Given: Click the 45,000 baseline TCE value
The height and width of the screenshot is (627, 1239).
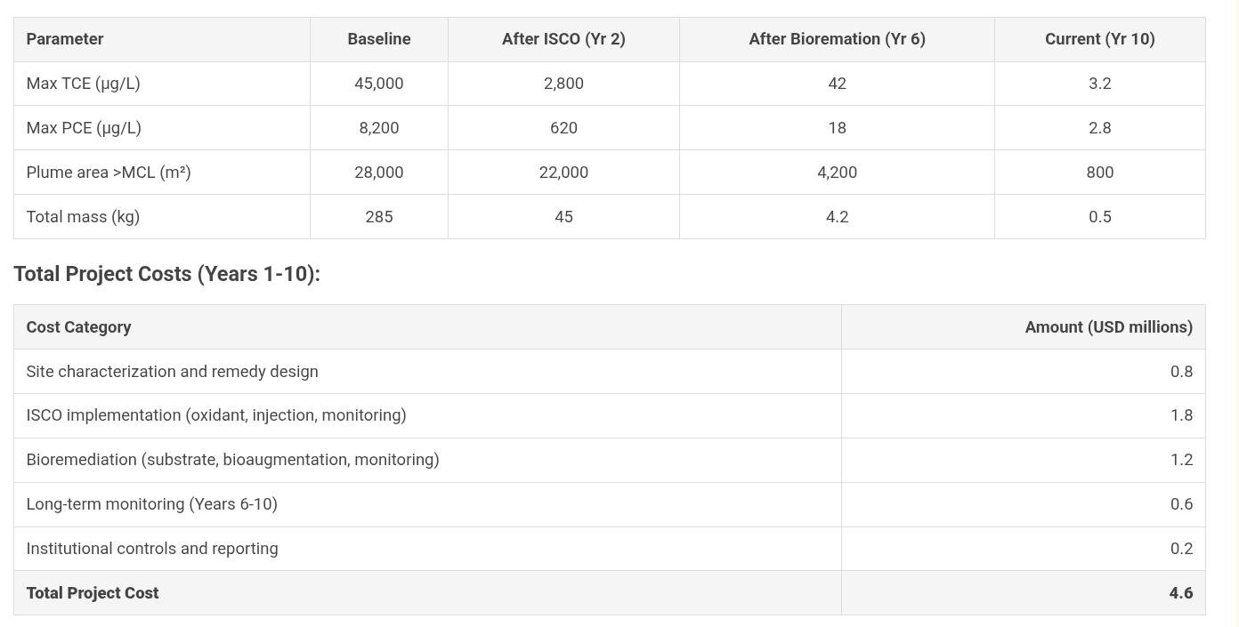Looking at the screenshot, I should point(379,84).
